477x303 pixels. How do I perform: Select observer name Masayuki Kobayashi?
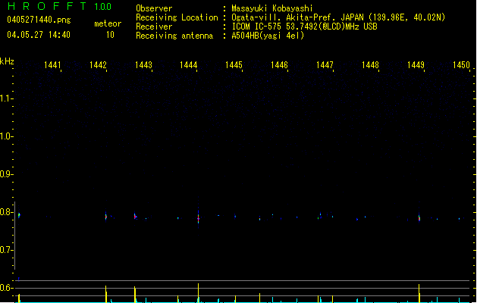pos(272,8)
